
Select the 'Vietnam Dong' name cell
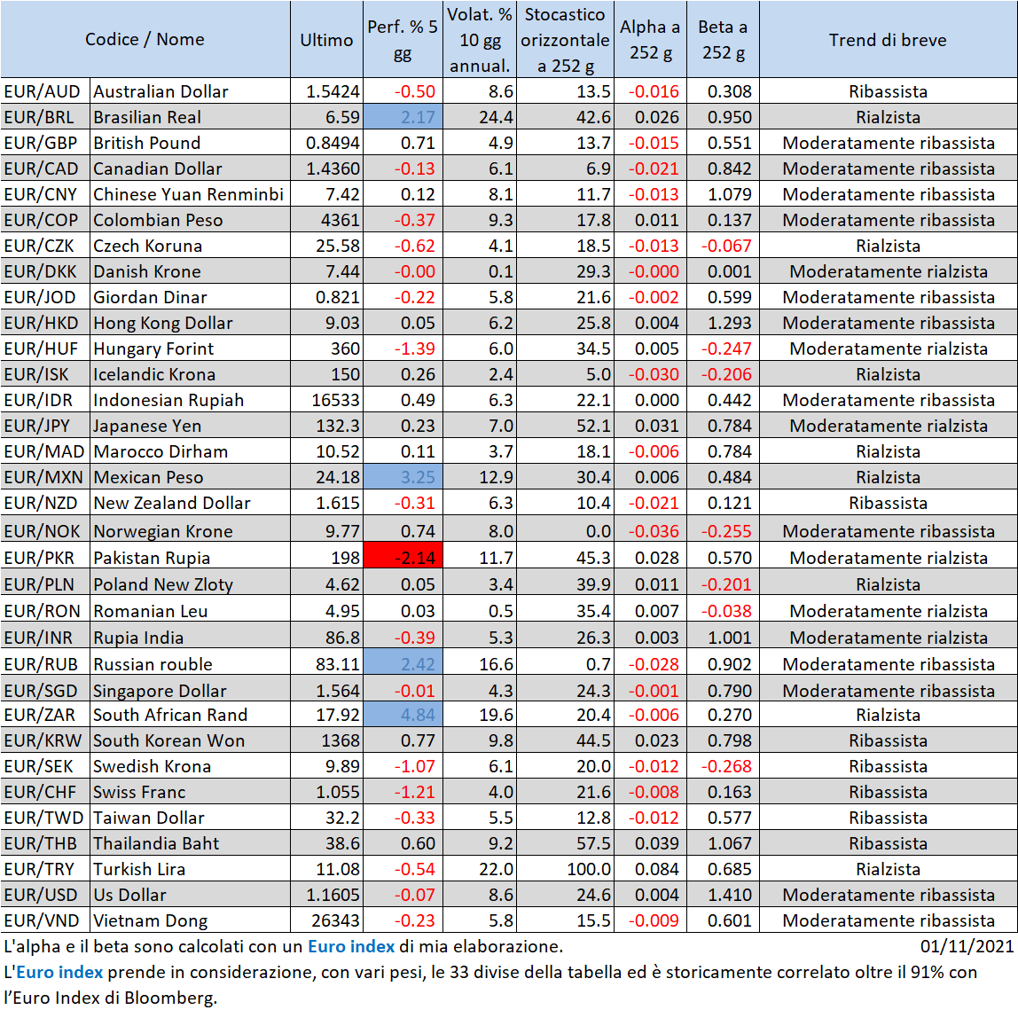coord(191,920)
